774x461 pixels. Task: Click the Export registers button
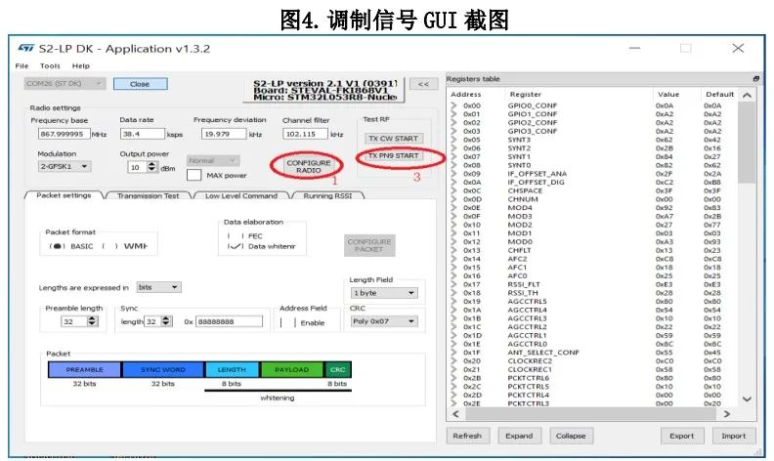click(682, 436)
